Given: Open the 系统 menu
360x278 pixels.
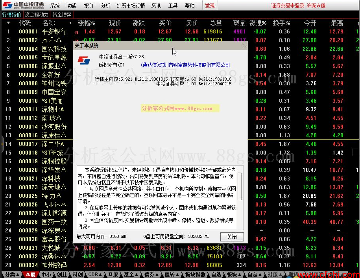Looking at the screenshot, I should (x=55, y=6).
